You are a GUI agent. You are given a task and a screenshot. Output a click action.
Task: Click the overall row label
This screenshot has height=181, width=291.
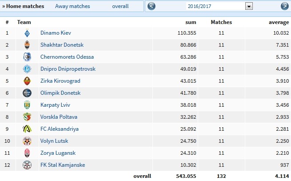pyautogui.click(x=142, y=176)
